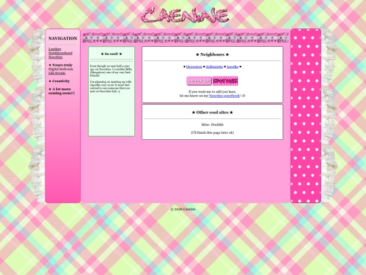Screen dimensions: 366x275
Task: Click the footer copyright Caenine text
Action: point(183,209)
